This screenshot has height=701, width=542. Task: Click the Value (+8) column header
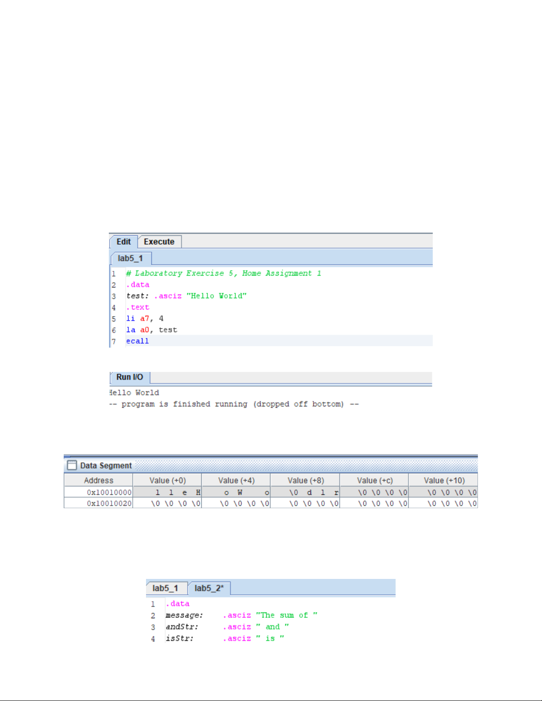pyautogui.click(x=305, y=480)
